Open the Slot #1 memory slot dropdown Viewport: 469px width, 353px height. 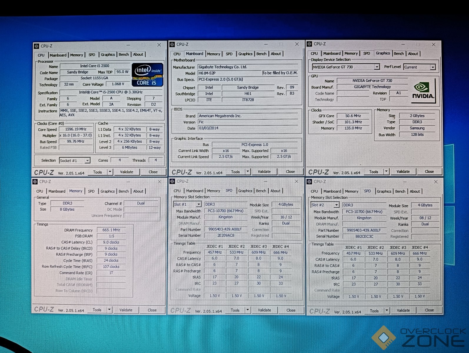pos(199,204)
